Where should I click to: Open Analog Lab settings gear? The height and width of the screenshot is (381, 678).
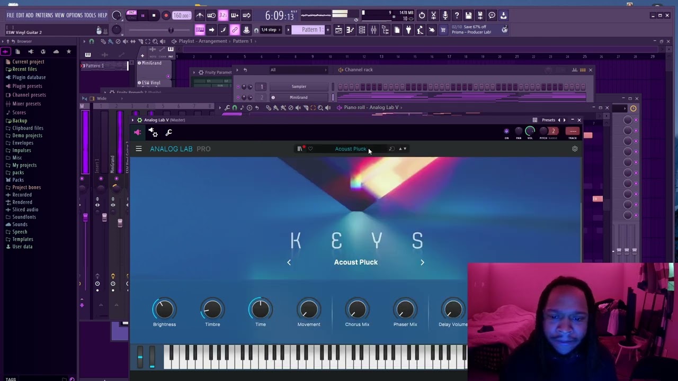pyautogui.click(x=575, y=149)
